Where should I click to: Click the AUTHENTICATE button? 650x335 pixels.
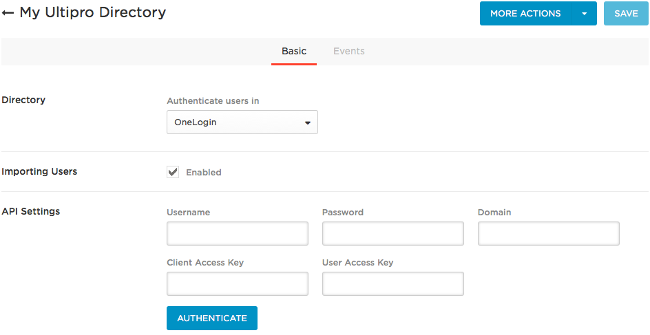coord(212,318)
